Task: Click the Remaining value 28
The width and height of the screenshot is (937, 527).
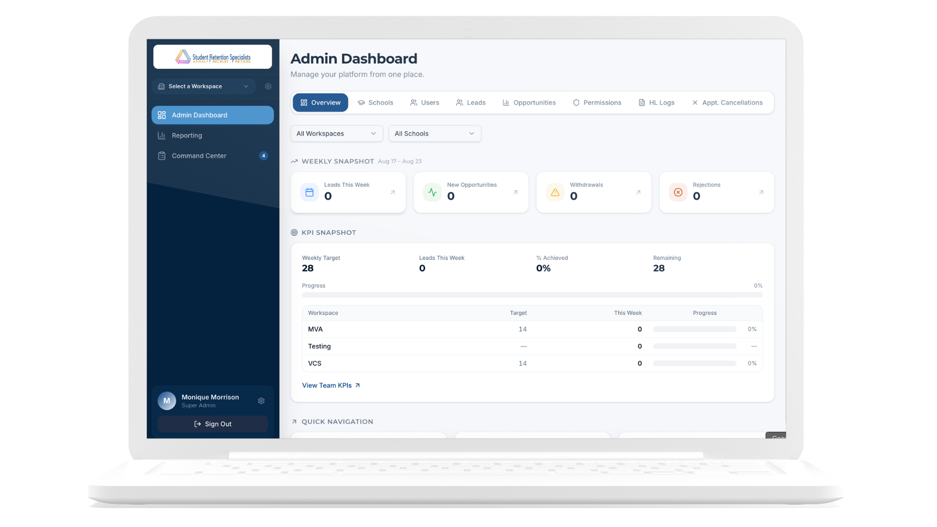Action: tap(659, 268)
